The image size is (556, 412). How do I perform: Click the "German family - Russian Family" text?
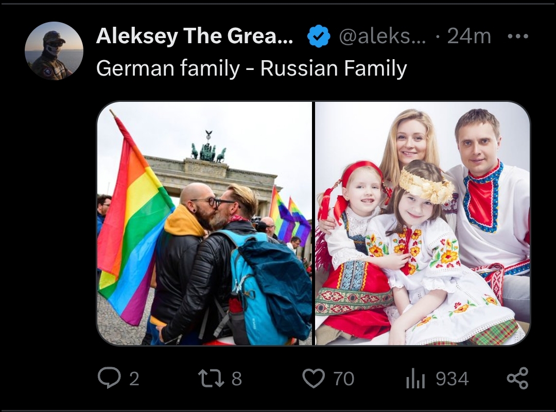pos(251,68)
